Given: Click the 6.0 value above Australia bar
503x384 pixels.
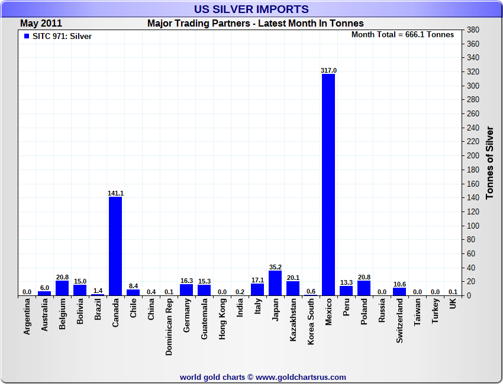Looking at the screenshot, I should tap(44, 288).
